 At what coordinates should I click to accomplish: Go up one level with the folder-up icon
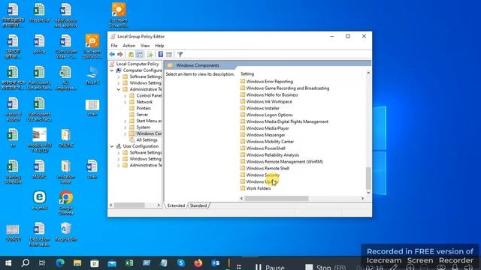pyautogui.click(x=131, y=55)
